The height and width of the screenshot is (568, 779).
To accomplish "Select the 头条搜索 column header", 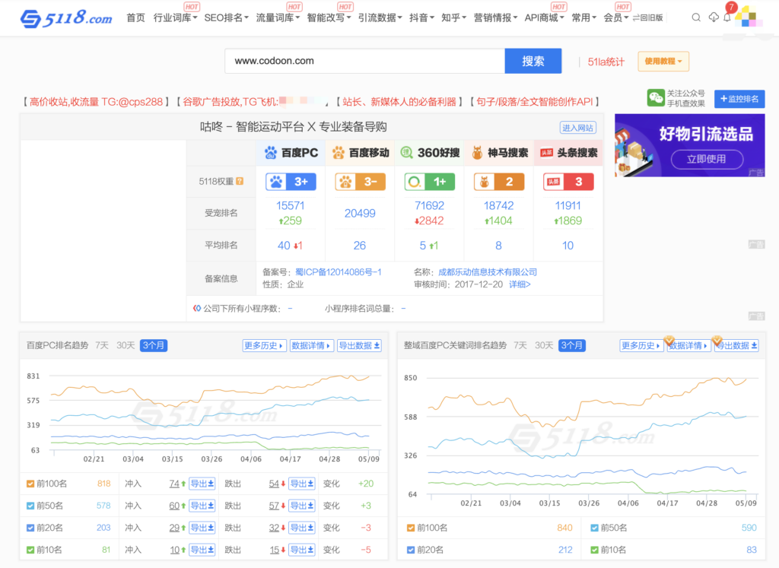I will 568,153.
